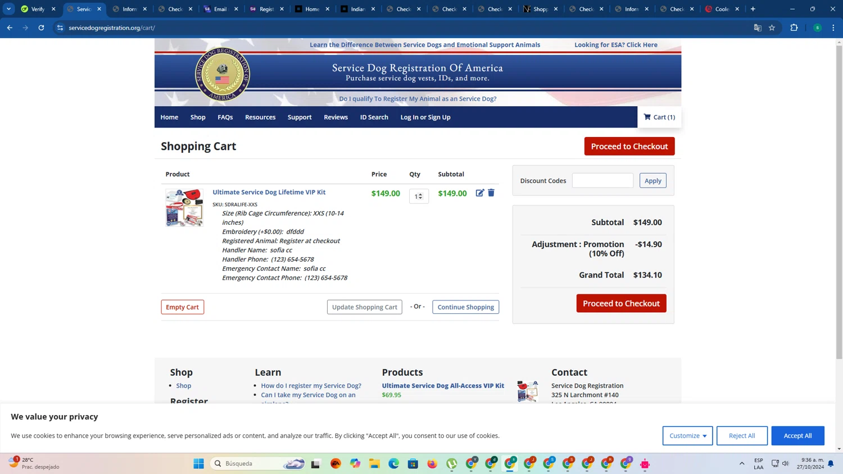Open Windows Start menu
Screen dimensions: 843x474
(x=198, y=463)
